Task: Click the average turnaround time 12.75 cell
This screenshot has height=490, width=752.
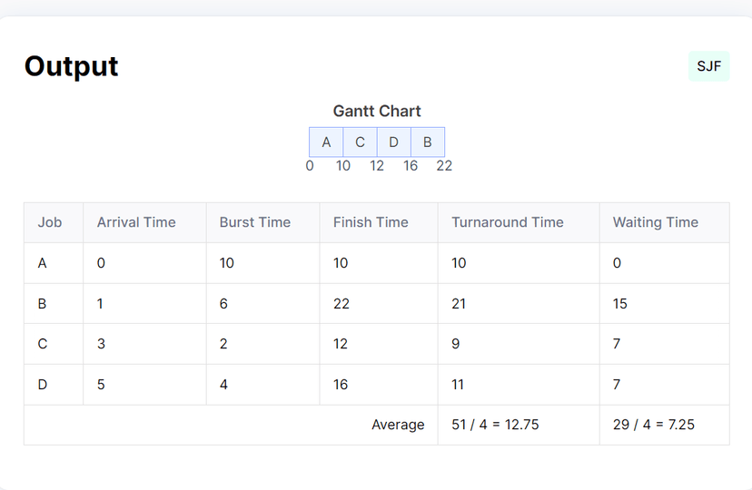Action: [495, 425]
